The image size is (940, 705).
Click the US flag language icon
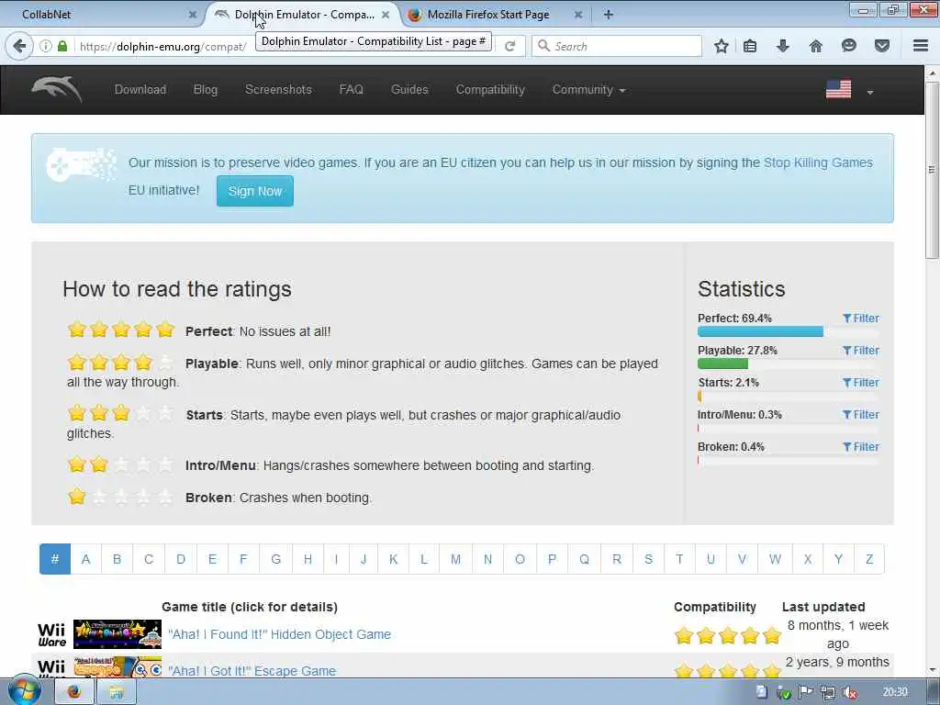[838, 89]
